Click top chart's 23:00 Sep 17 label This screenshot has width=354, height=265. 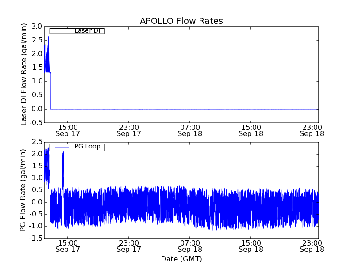(129, 130)
